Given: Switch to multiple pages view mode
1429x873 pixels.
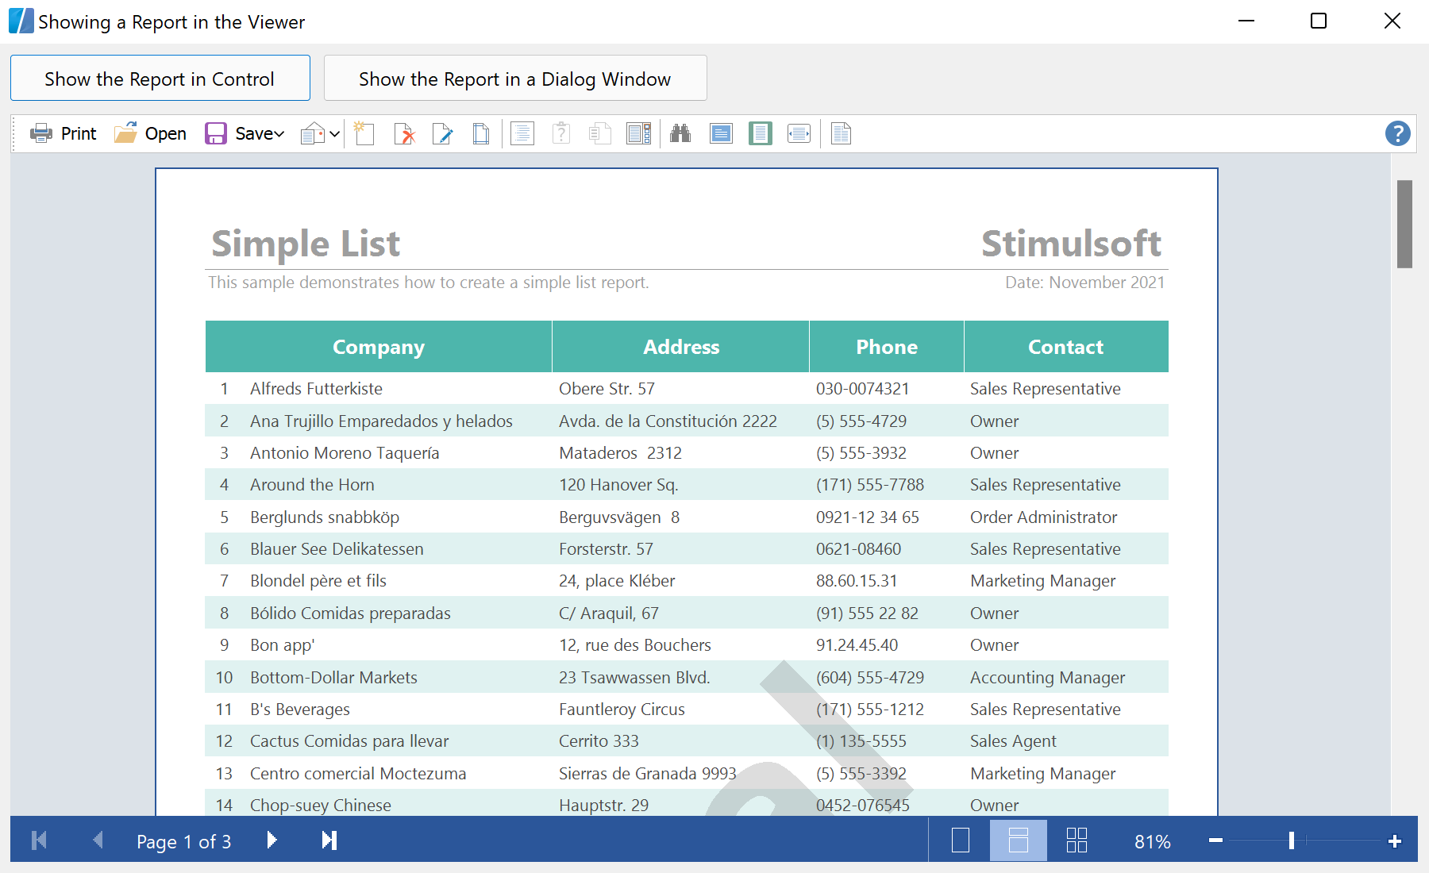Looking at the screenshot, I should click(x=1077, y=840).
